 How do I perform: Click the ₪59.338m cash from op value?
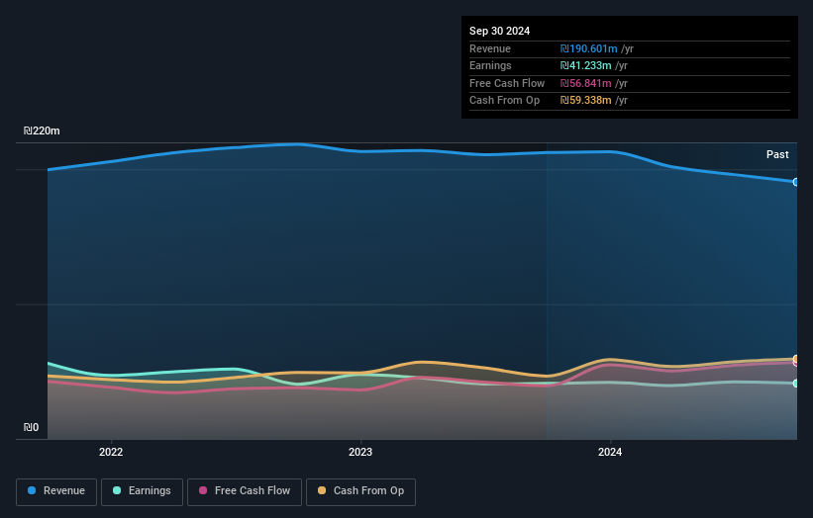click(585, 101)
